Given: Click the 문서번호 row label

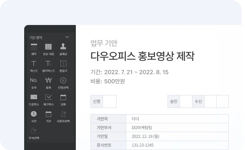Looking at the screenshot, I should point(104,145).
